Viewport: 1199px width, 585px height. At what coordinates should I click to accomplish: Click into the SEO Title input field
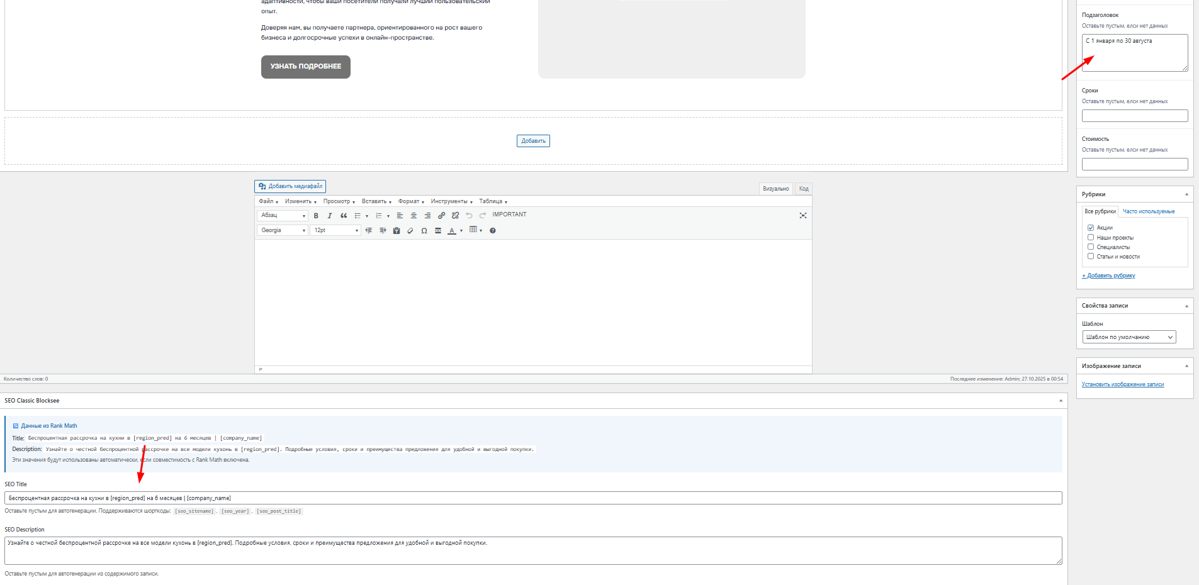pyautogui.click(x=532, y=498)
